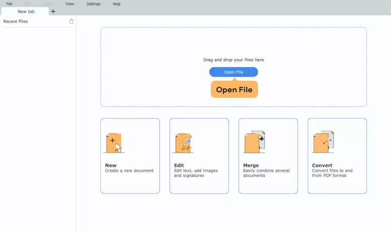Click the 'Drag and drop your files here' text
391x232 pixels.
click(x=234, y=60)
